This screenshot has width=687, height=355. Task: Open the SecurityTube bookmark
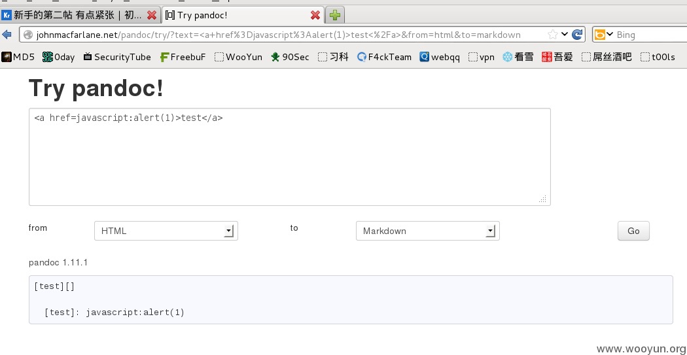tap(117, 57)
